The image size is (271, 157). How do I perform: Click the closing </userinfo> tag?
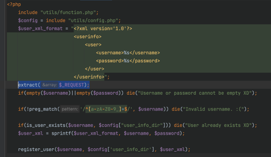[89, 77]
